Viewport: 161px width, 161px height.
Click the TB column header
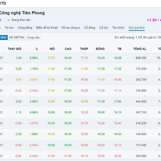click(119, 49)
